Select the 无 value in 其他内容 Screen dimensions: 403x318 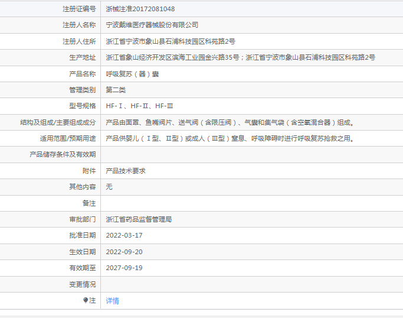tap(109, 187)
